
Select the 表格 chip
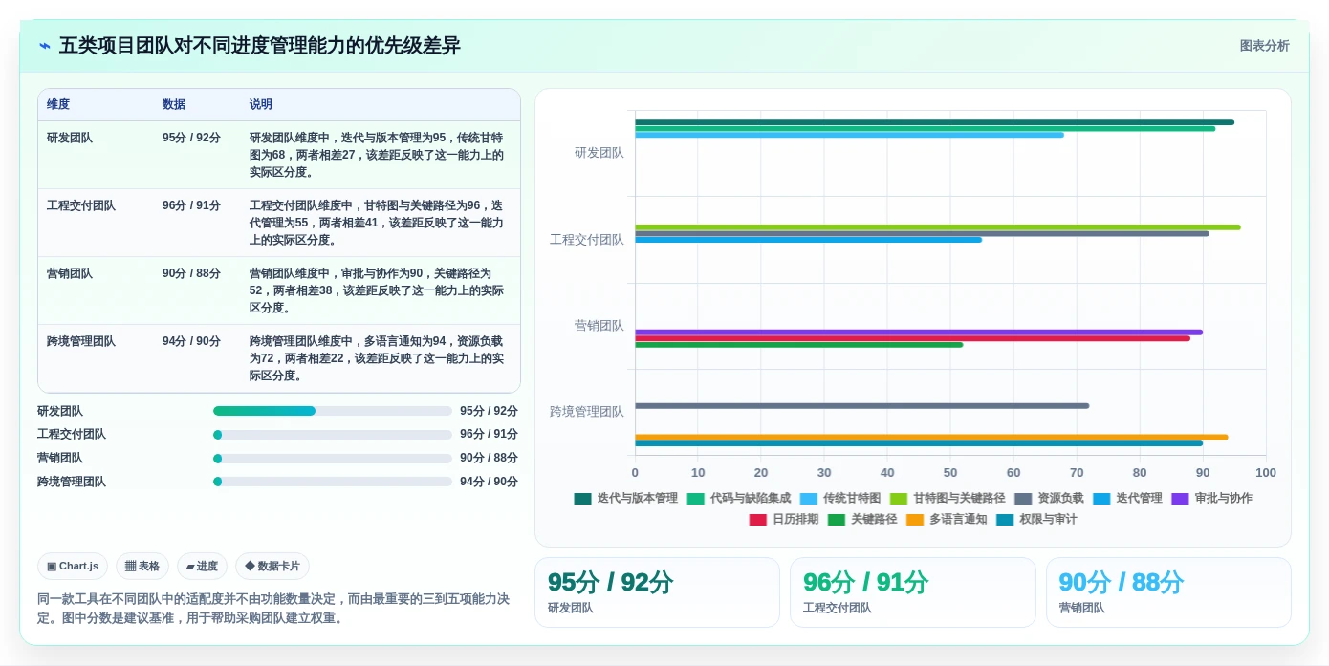[142, 566]
